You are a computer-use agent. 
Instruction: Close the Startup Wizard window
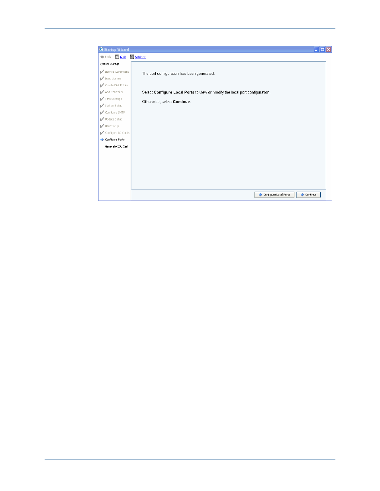(x=329, y=49)
